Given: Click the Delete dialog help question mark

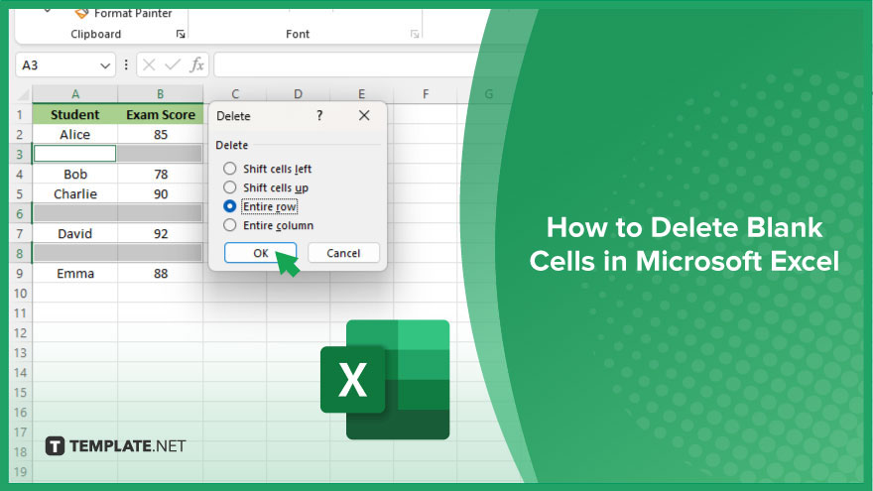Looking at the screenshot, I should point(319,115).
